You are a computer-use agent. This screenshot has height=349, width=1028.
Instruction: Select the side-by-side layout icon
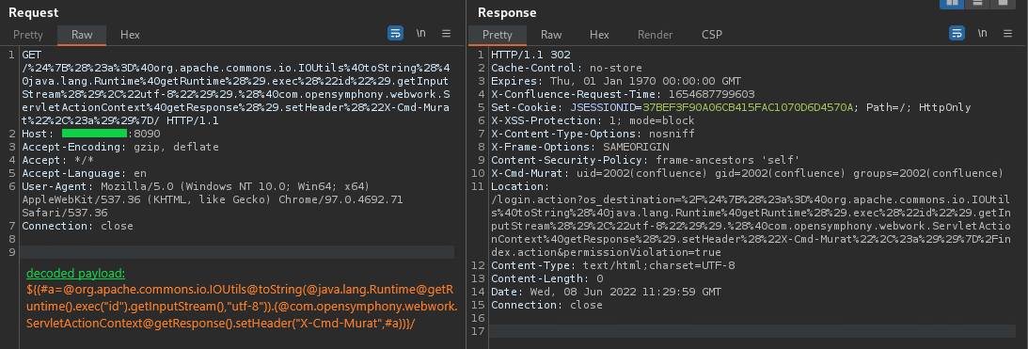click(951, 3)
